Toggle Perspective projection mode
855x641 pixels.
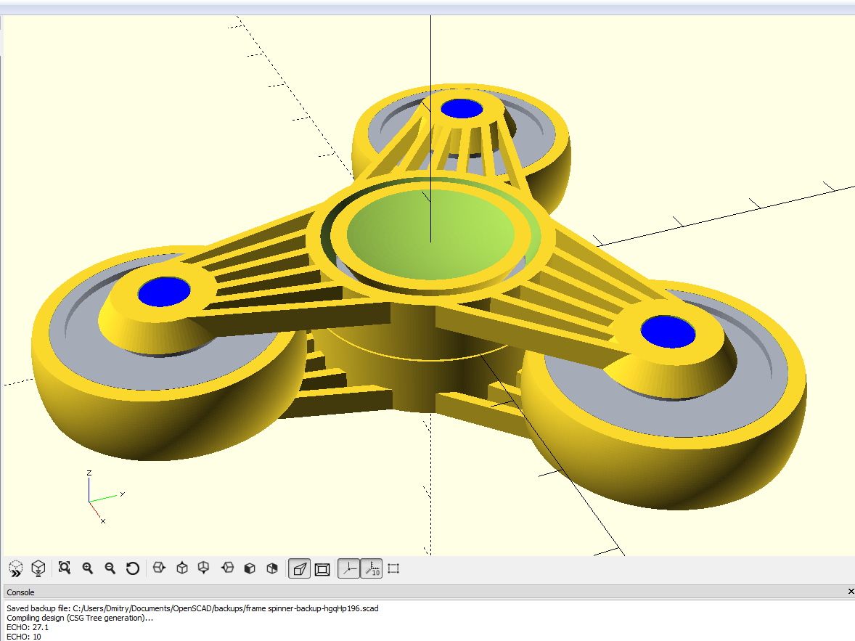point(299,569)
